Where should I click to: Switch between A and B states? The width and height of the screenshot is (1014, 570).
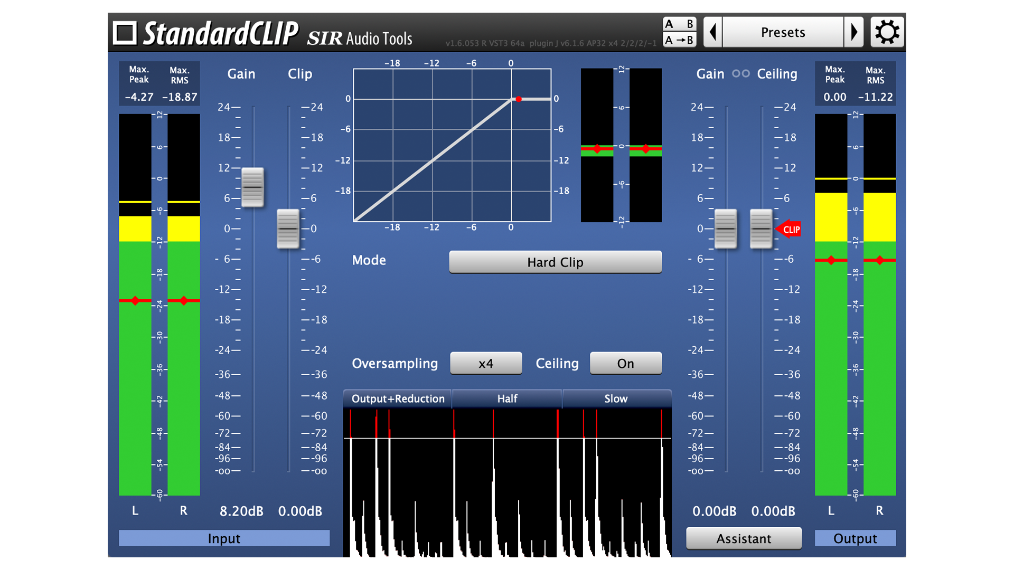tap(679, 24)
